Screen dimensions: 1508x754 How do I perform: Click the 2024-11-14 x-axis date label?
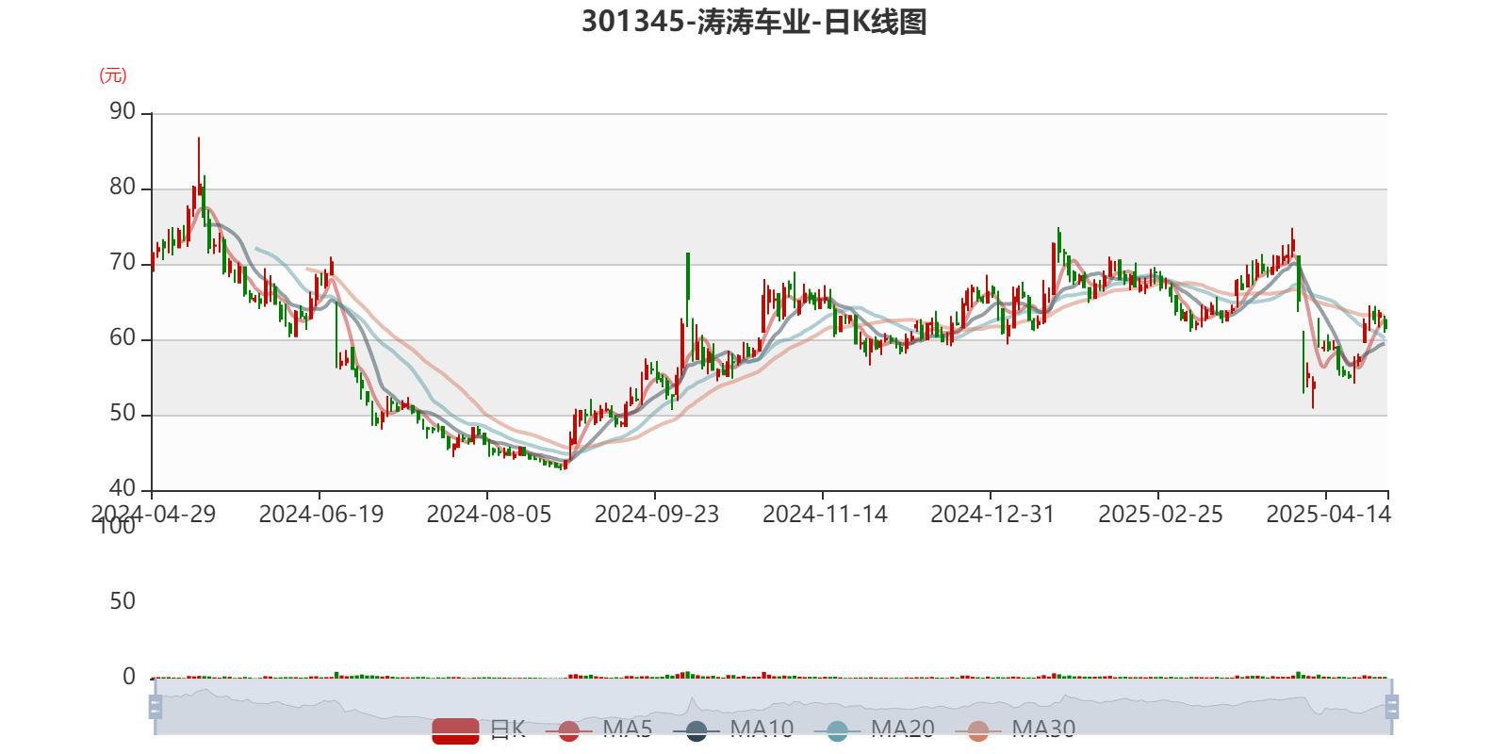[x=824, y=514]
